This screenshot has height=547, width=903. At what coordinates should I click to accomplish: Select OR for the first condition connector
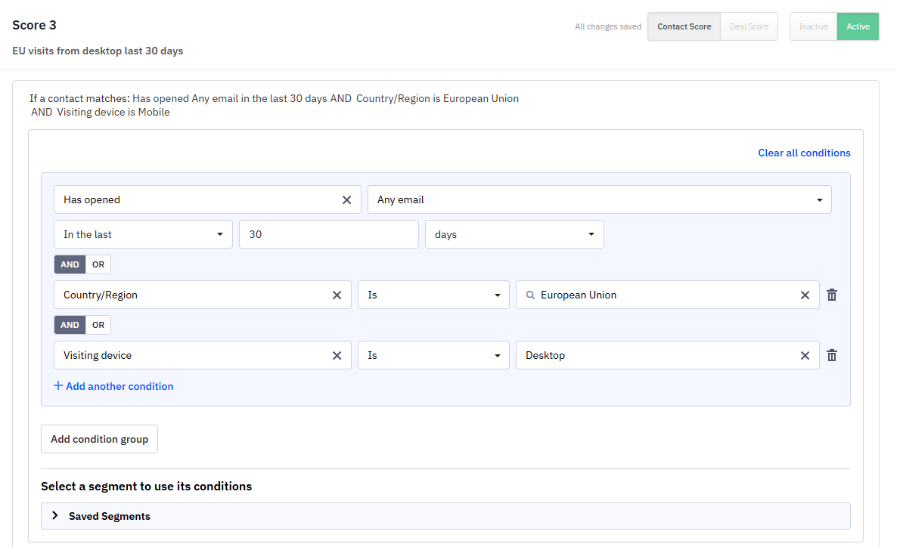pos(98,264)
